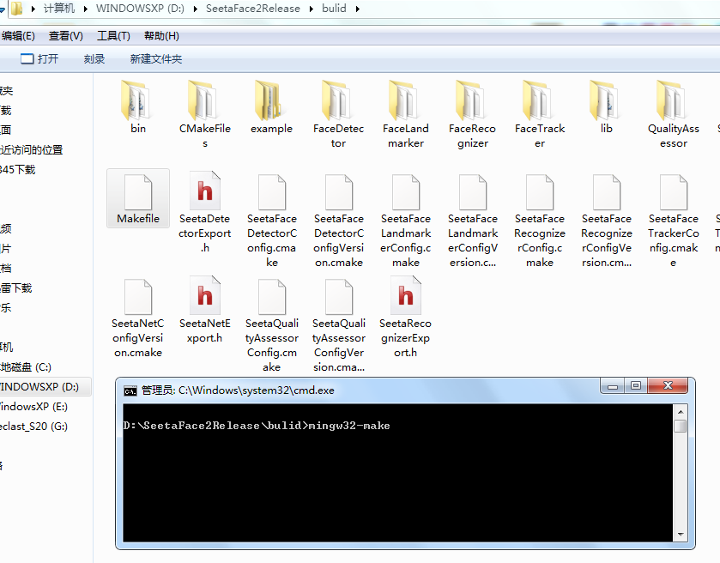720x563 pixels.
Task: Select the FaceDetector folder icon
Action: click(x=338, y=103)
